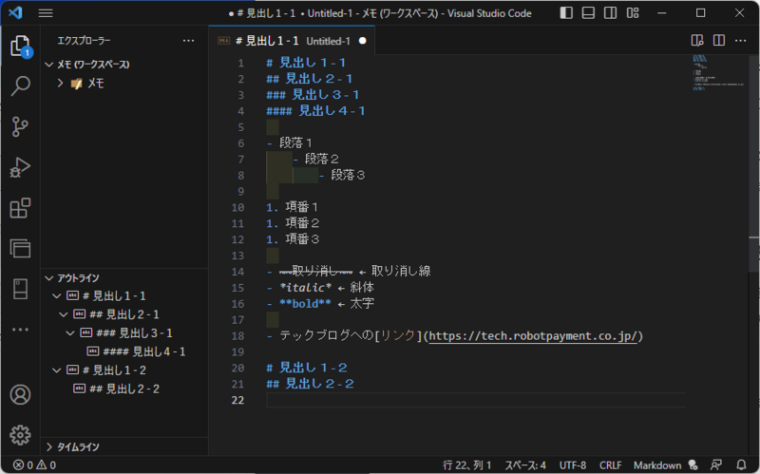Screen dimensions: 760x474
Task: Expand the メモ folder
Action: 60,83
